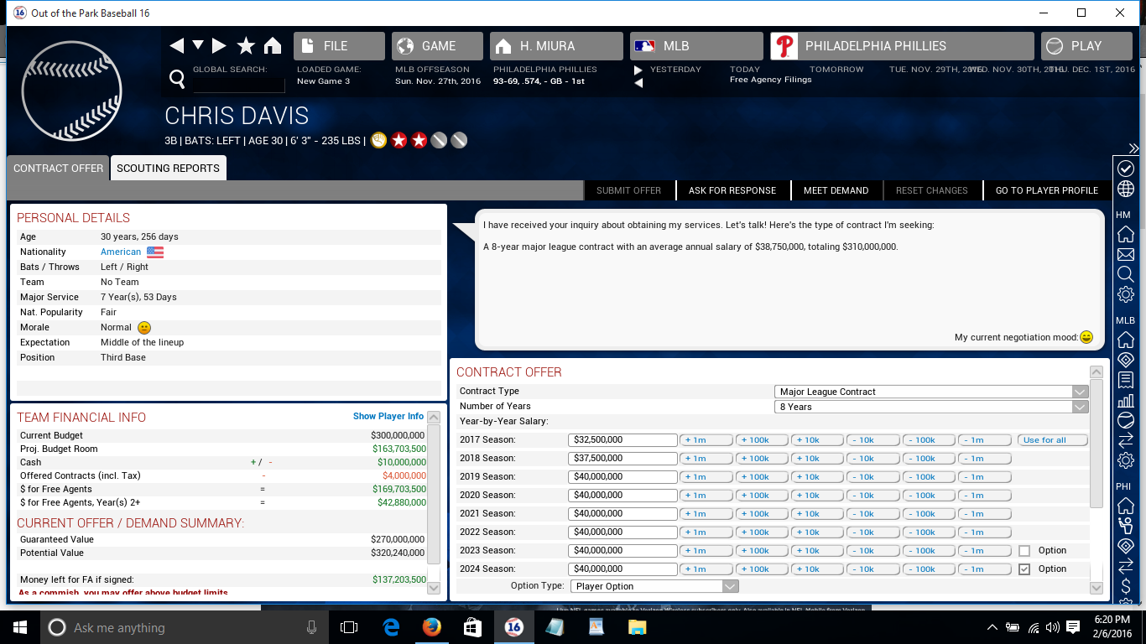Click the Reset Changes button

[932, 190]
